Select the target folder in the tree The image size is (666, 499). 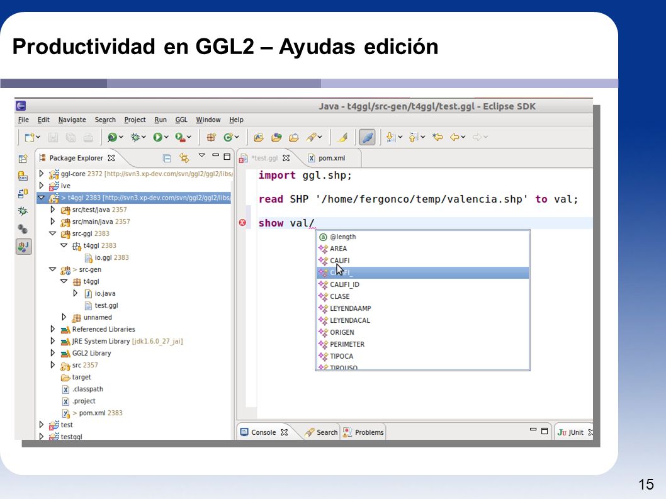click(76, 377)
